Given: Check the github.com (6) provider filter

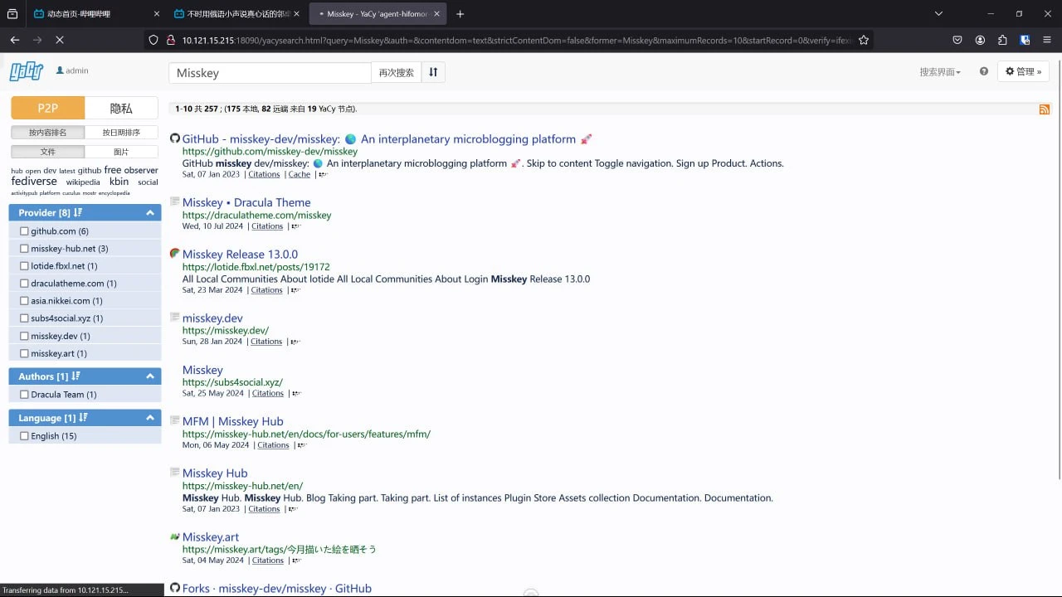Looking at the screenshot, I should (24, 231).
